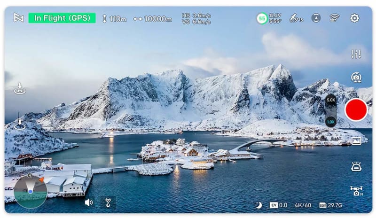The height and width of the screenshot is (218, 376).
Task: Toggle the speaker sound icon
Action: coord(89,202)
